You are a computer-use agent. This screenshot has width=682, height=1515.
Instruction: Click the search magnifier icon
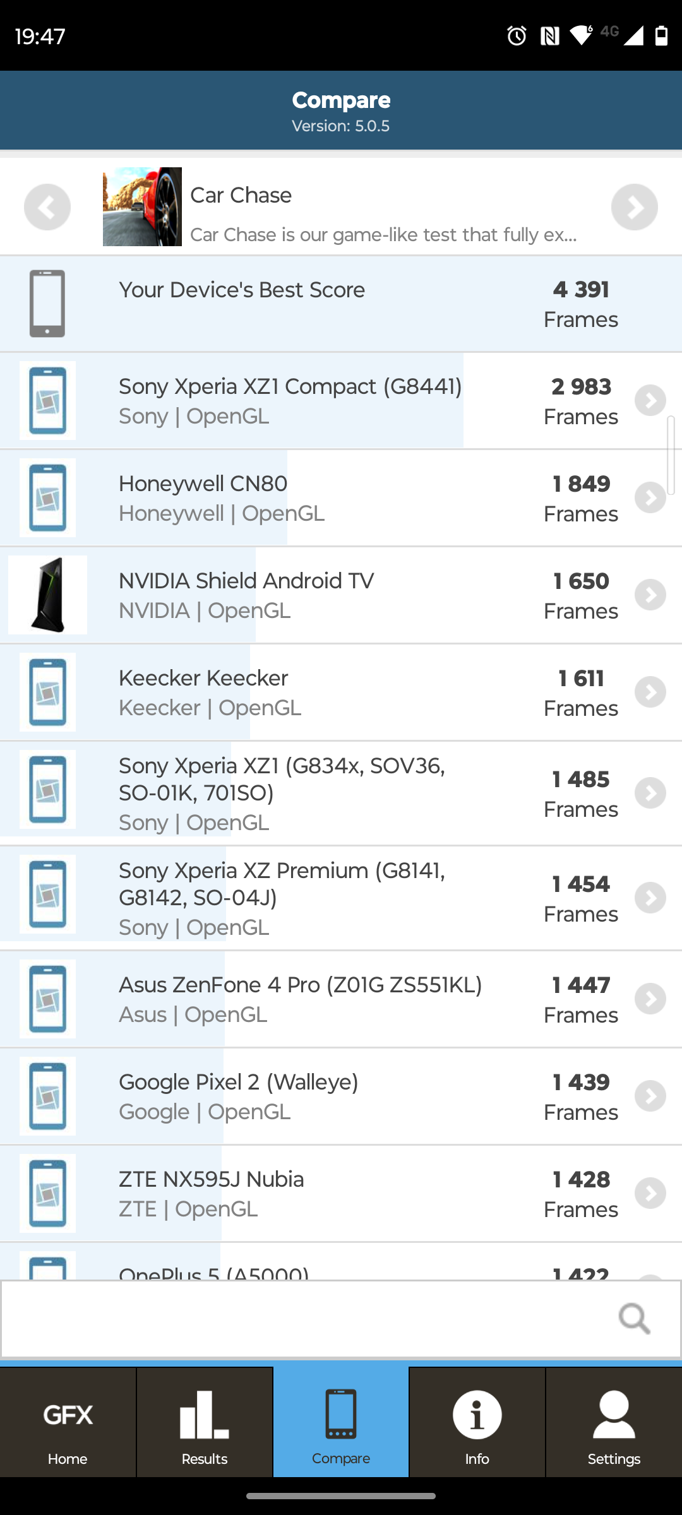click(634, 1318)
